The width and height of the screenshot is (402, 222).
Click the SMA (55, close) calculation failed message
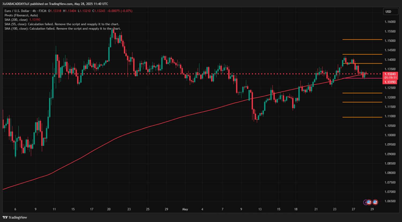pos(62,24)
